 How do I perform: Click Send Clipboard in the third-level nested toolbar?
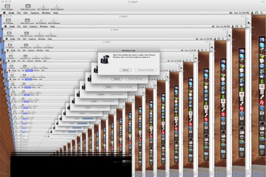pos(51,34)
